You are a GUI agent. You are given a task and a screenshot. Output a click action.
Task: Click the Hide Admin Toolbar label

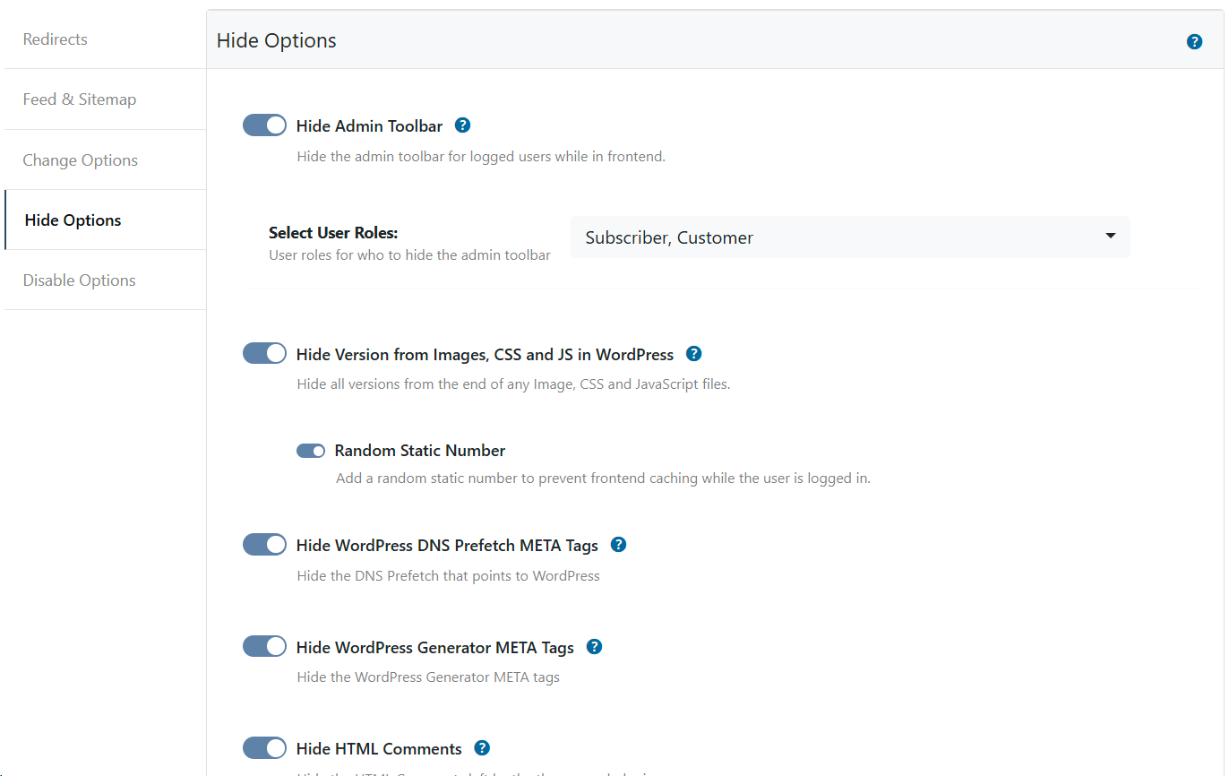coord(369,126)
